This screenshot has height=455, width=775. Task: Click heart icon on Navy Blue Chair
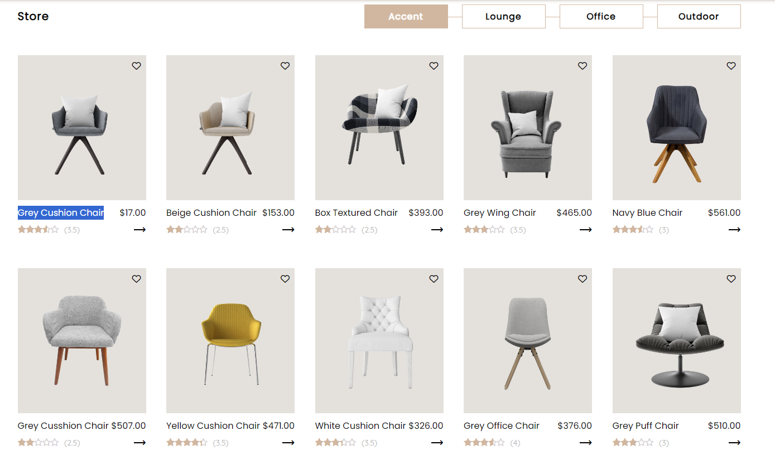[x=731, y=66]
